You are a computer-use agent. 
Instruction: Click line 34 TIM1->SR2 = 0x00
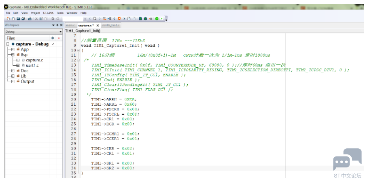click(113, 168)
